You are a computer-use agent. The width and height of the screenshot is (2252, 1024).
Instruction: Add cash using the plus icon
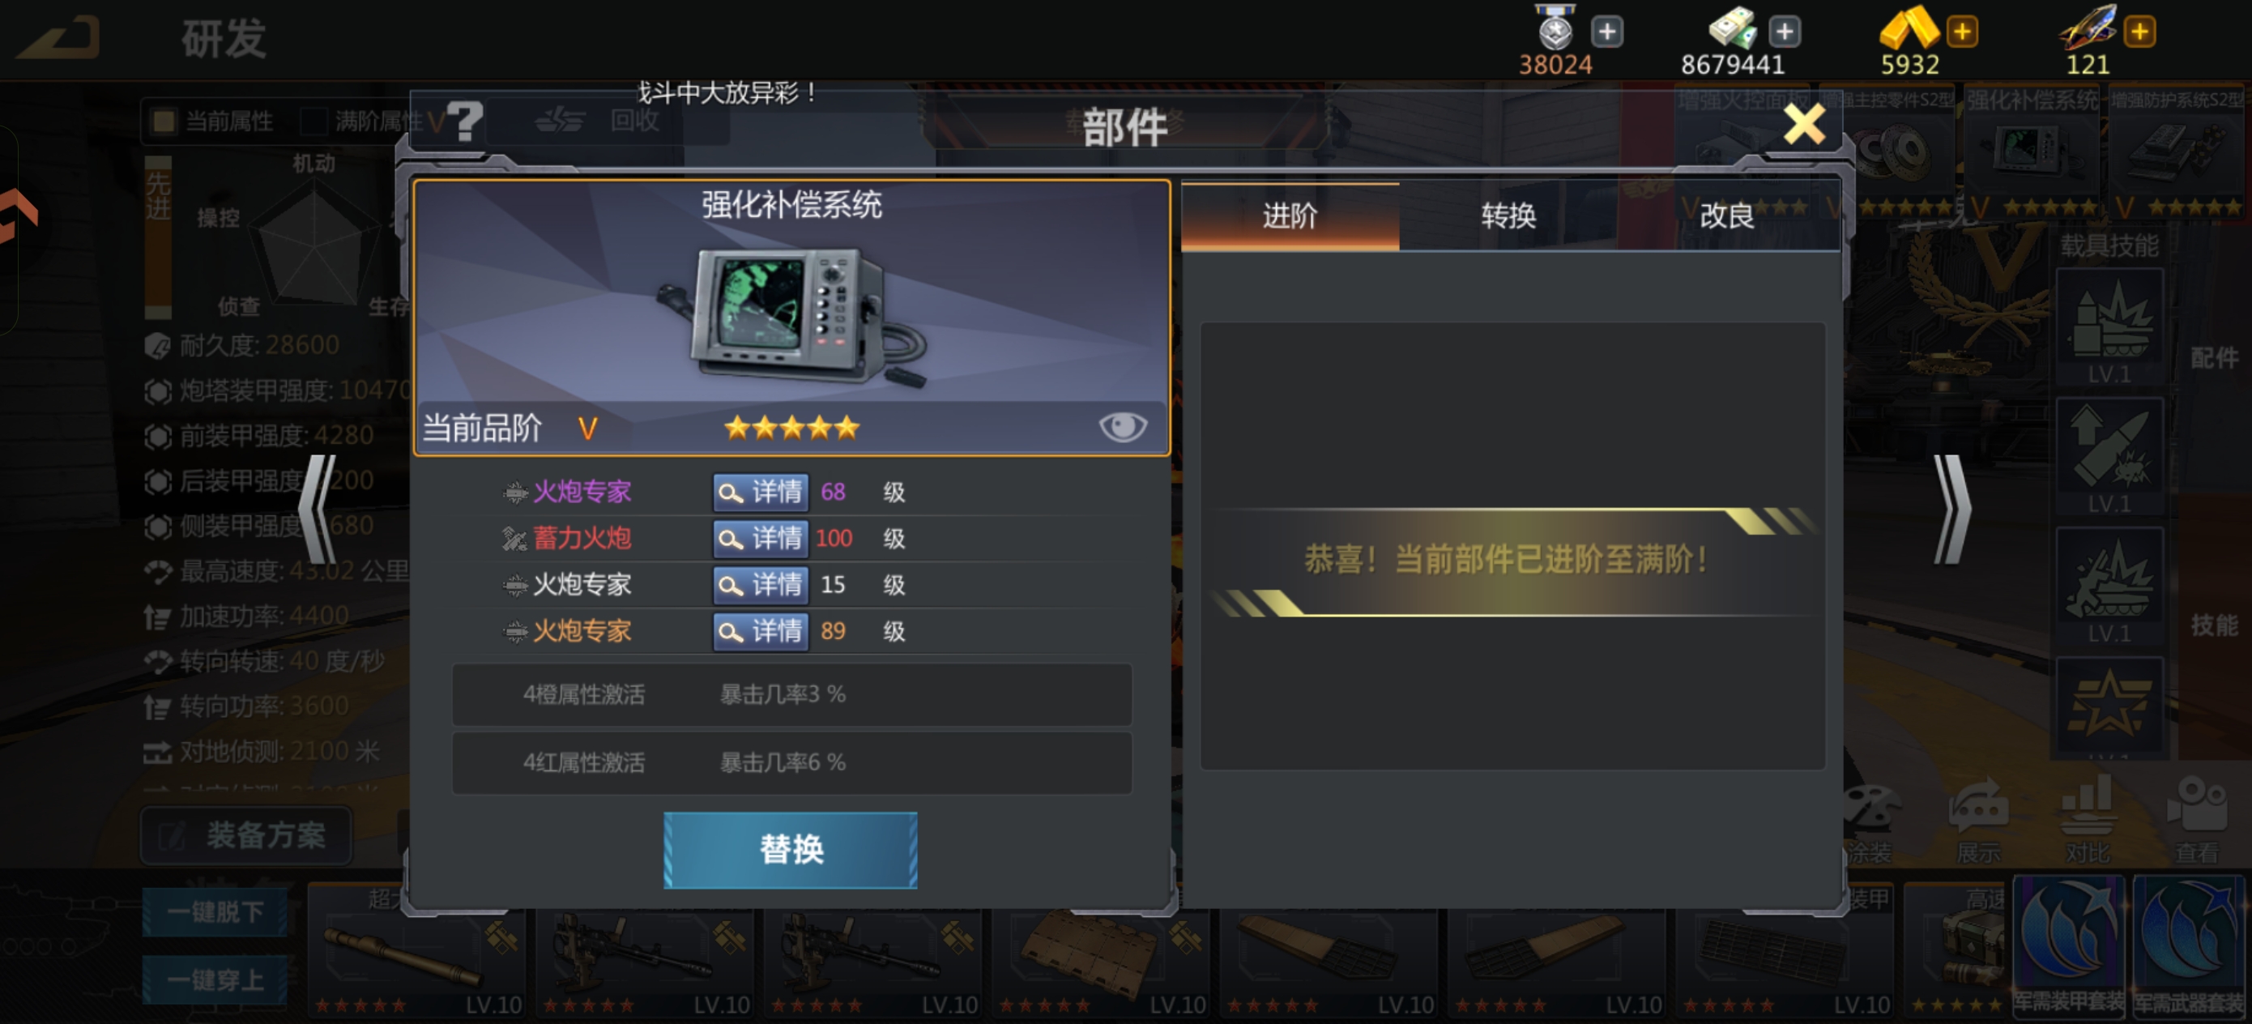coord(1785,32)
